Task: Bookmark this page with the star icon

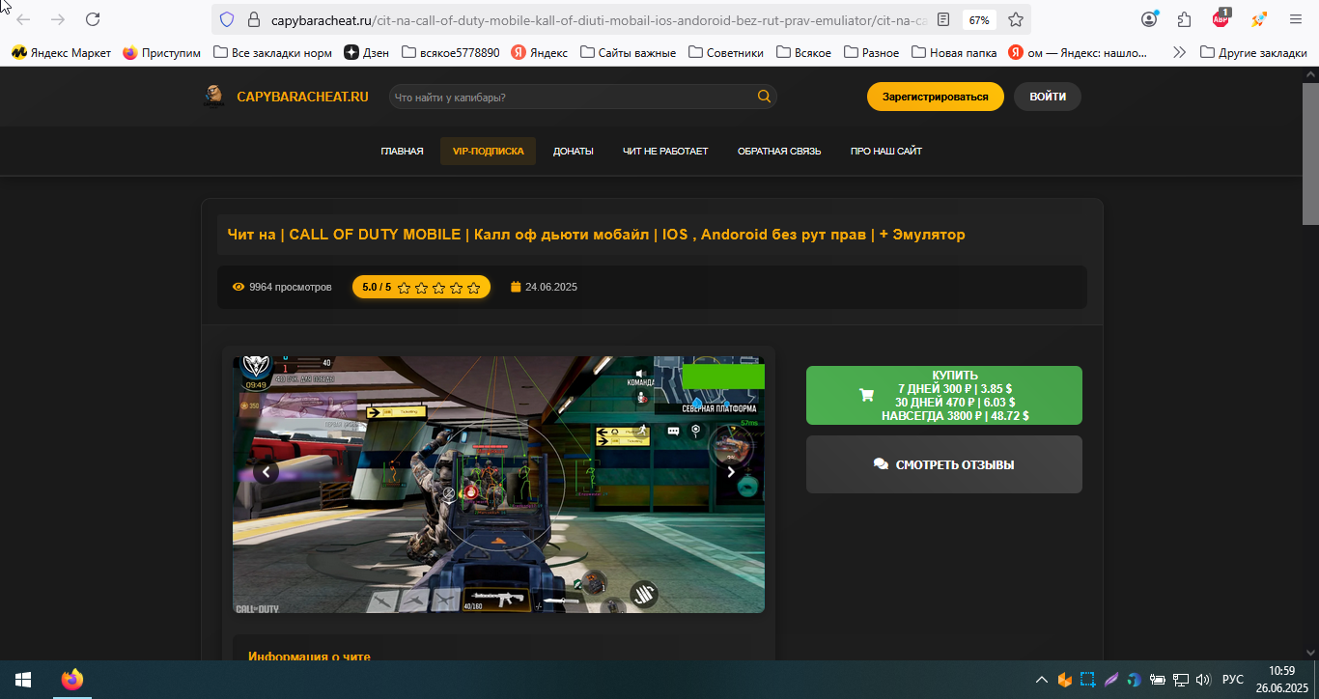Action: point(1016,19)
